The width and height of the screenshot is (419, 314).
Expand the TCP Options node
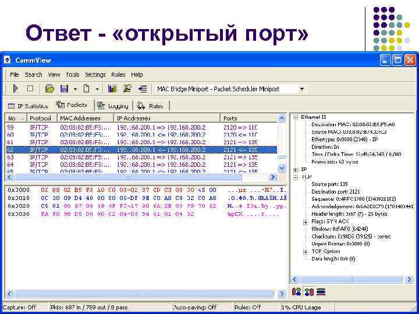click(x=306, y=252)
